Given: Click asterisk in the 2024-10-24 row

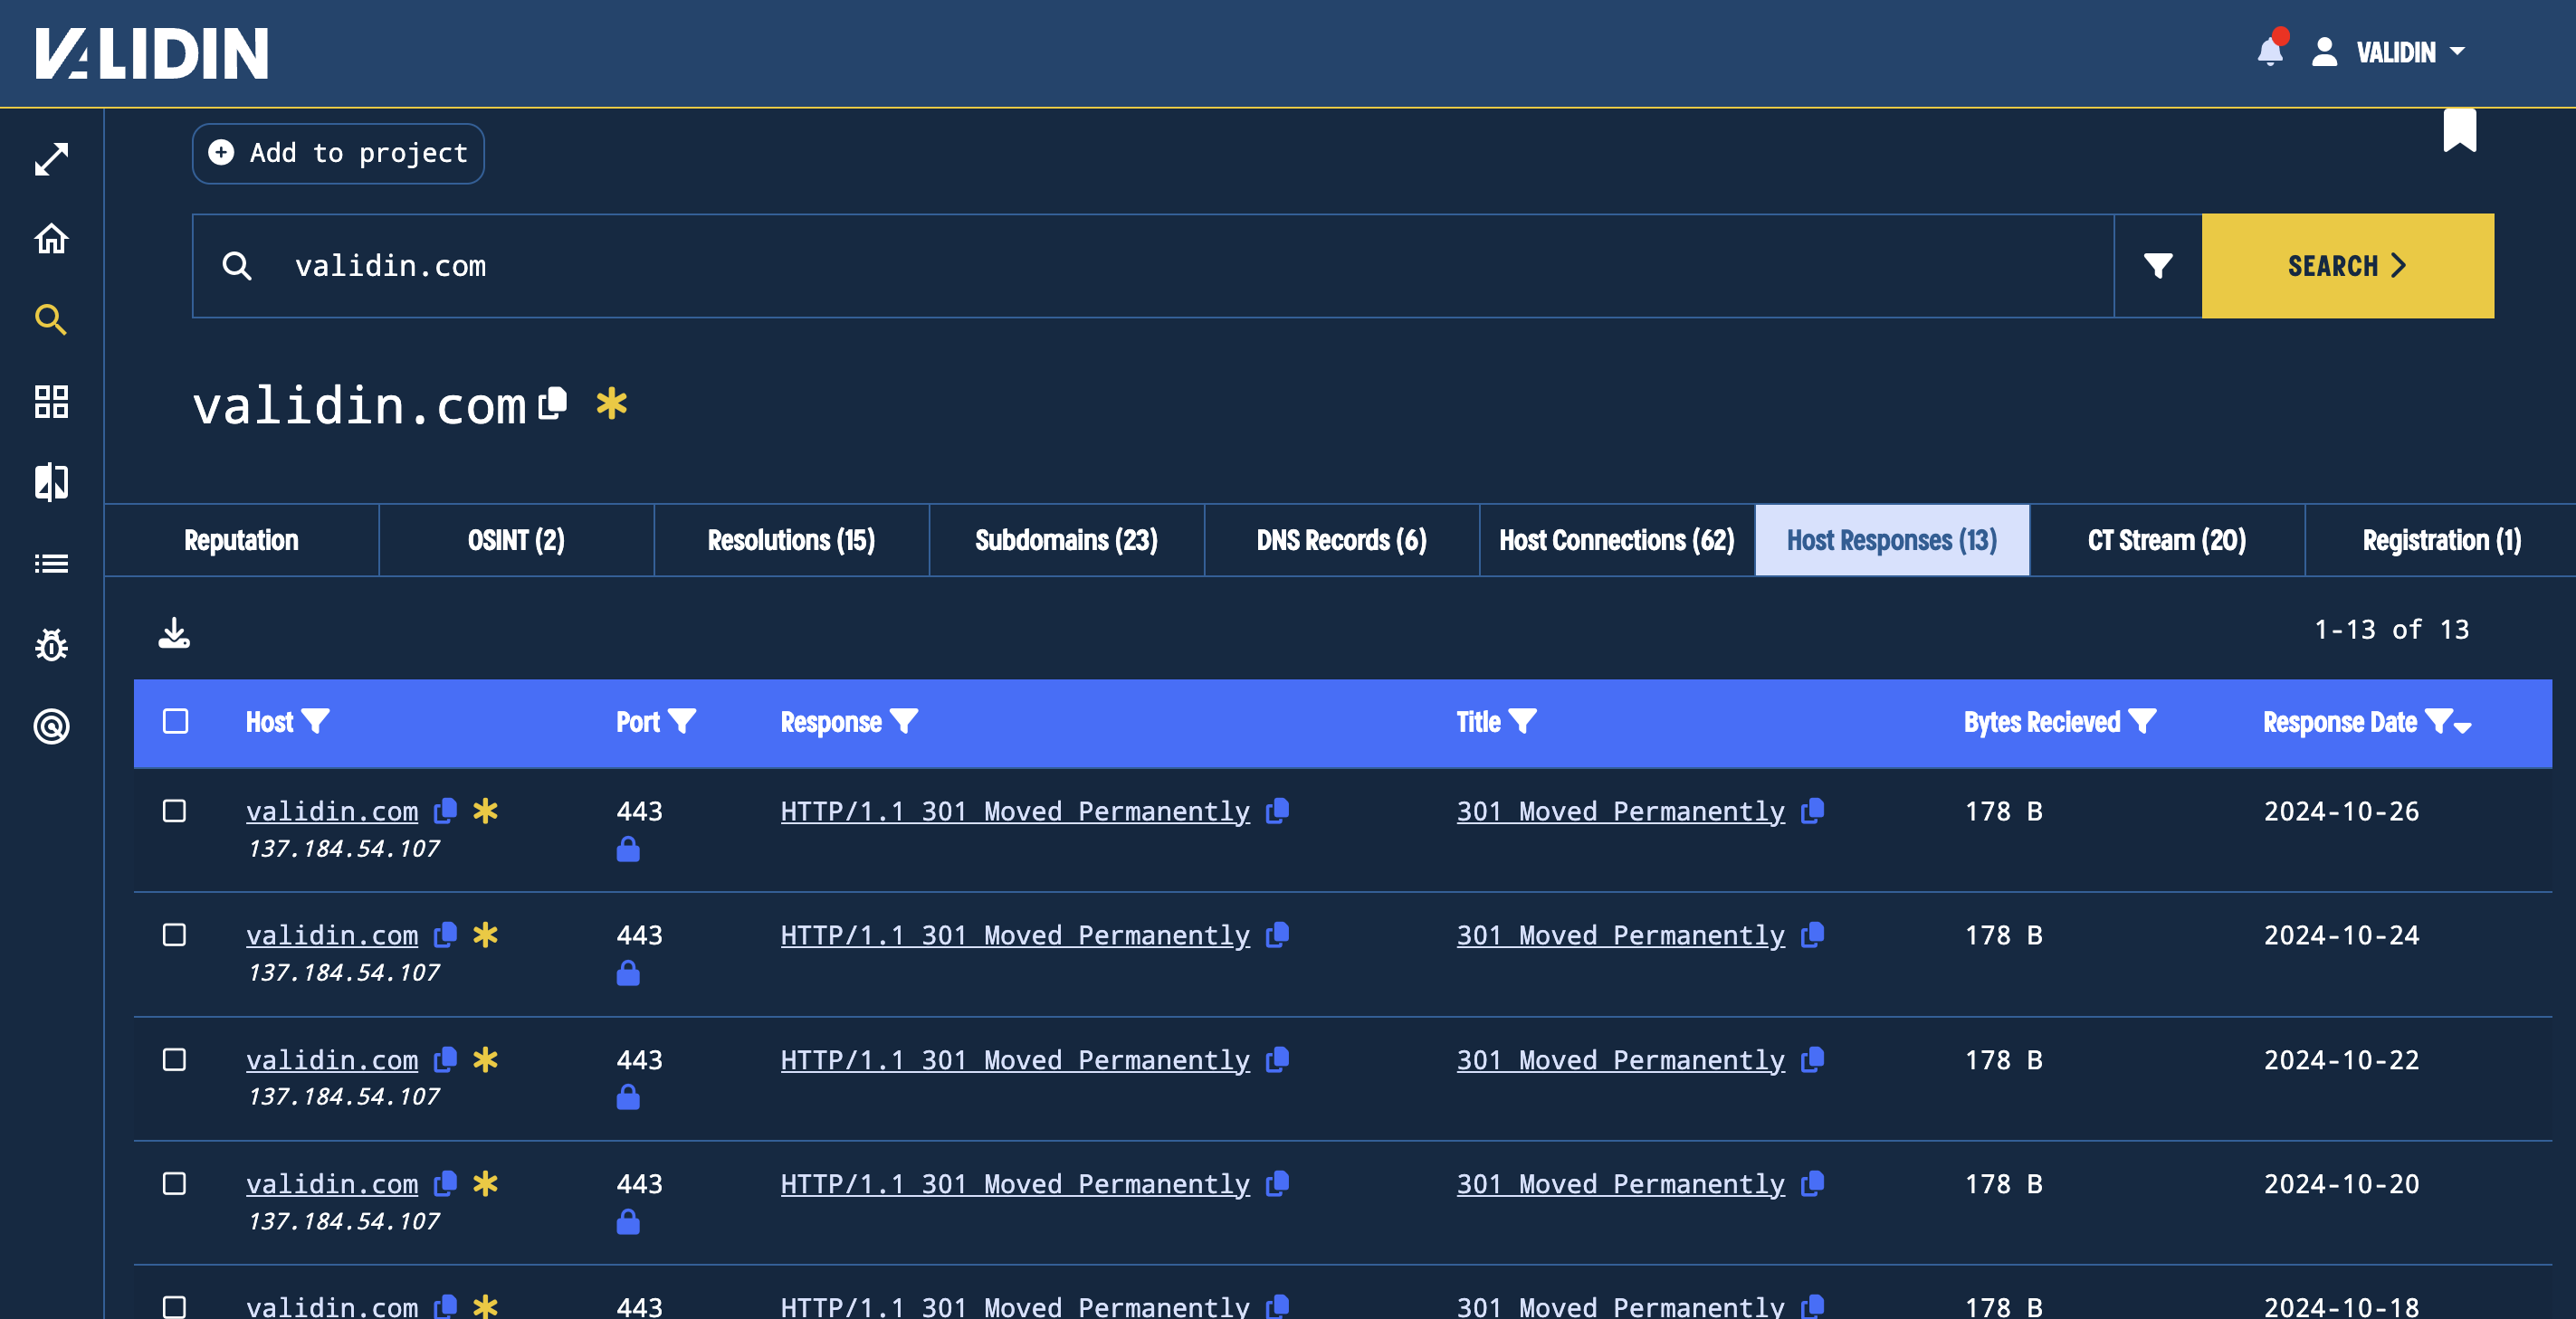Looking at the screenshot, I should tap(485, 935).
